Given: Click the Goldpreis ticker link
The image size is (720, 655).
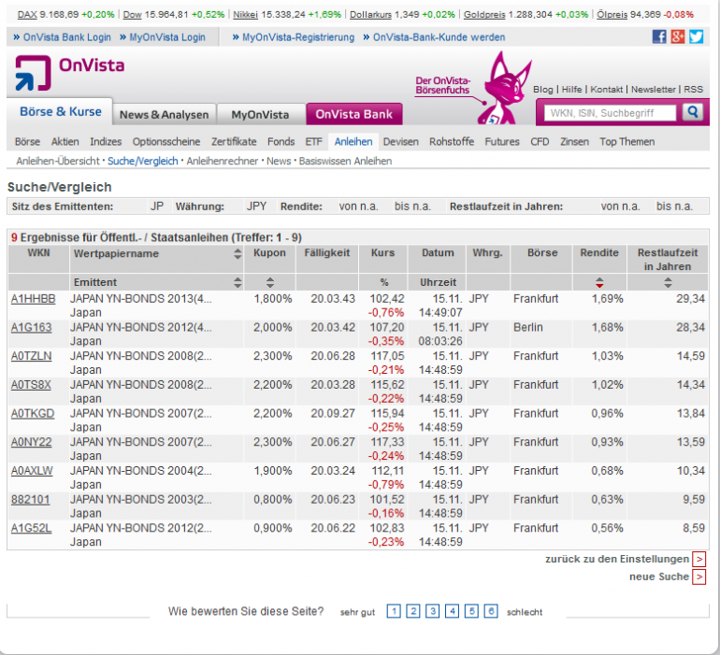Looking at the screenshot, I should point(484,15).
